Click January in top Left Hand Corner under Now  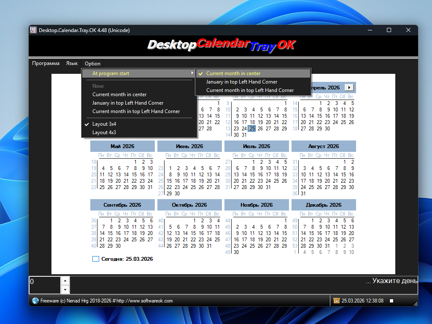[139, 103]
